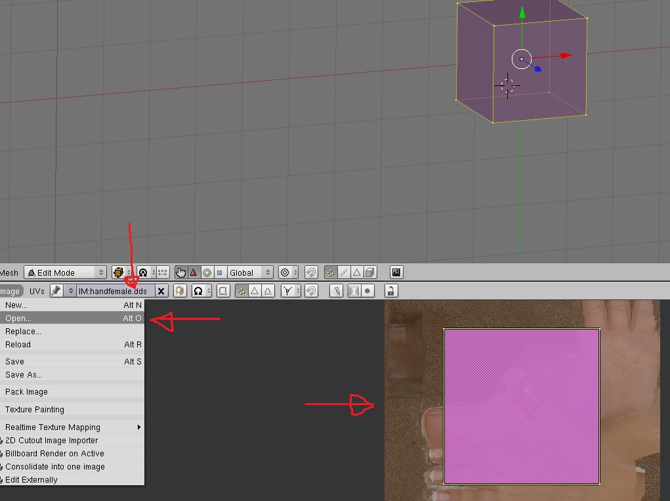Click the render this window icon
670x501 pixels.
click(396, 272)
